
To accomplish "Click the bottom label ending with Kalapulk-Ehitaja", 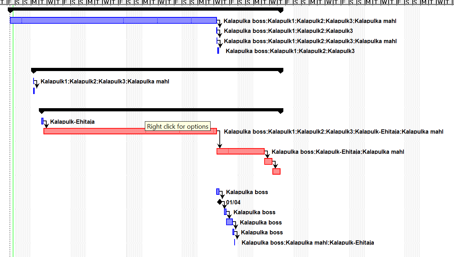I will tap(307, 243).
